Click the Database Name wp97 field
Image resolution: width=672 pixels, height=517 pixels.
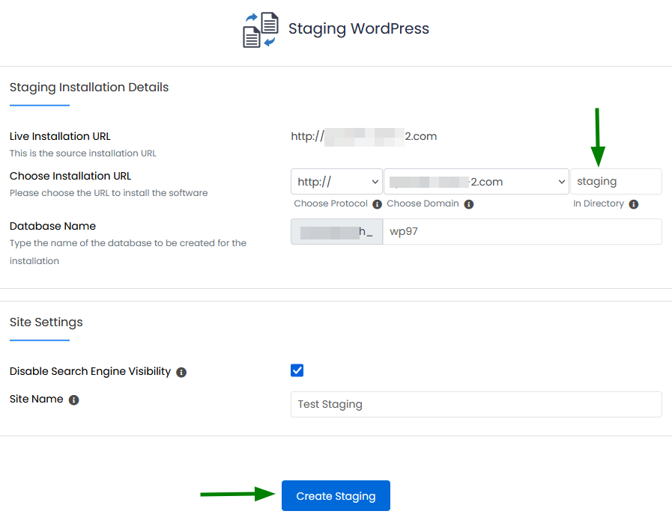coord(522,231)
